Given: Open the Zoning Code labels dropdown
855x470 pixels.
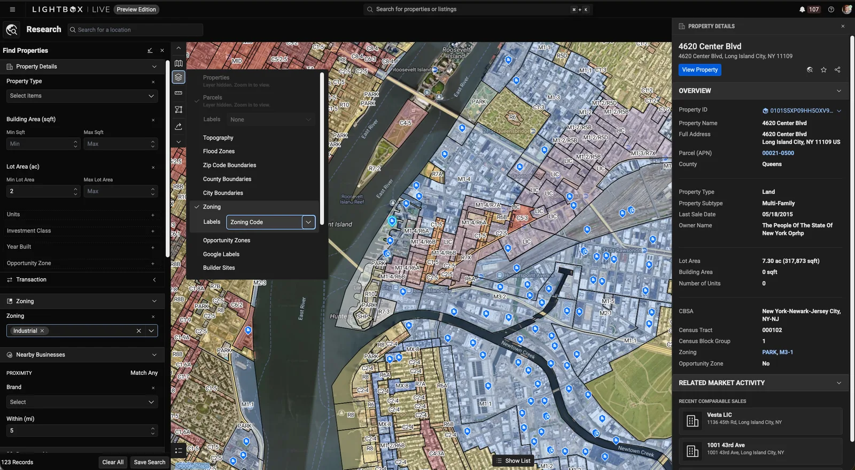Looking at the screenshot, I should click(271, 222).
